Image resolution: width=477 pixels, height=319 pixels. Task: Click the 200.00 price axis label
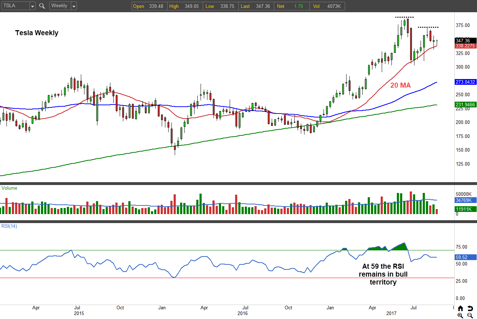click(463, 122)
